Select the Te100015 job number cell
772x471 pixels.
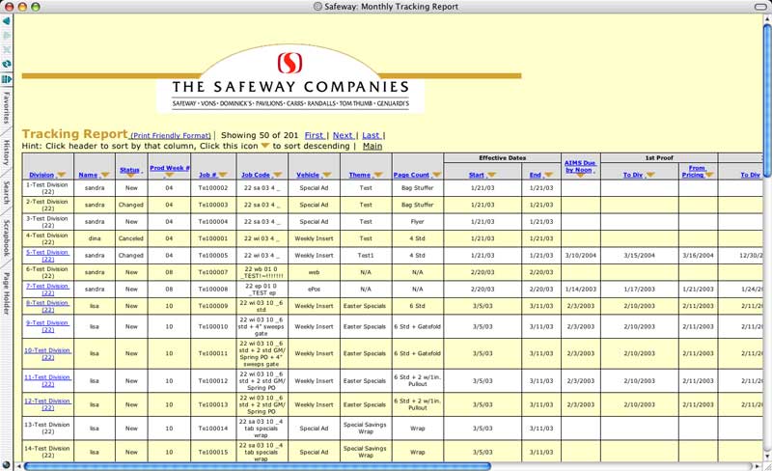click(x=213, y=452)
